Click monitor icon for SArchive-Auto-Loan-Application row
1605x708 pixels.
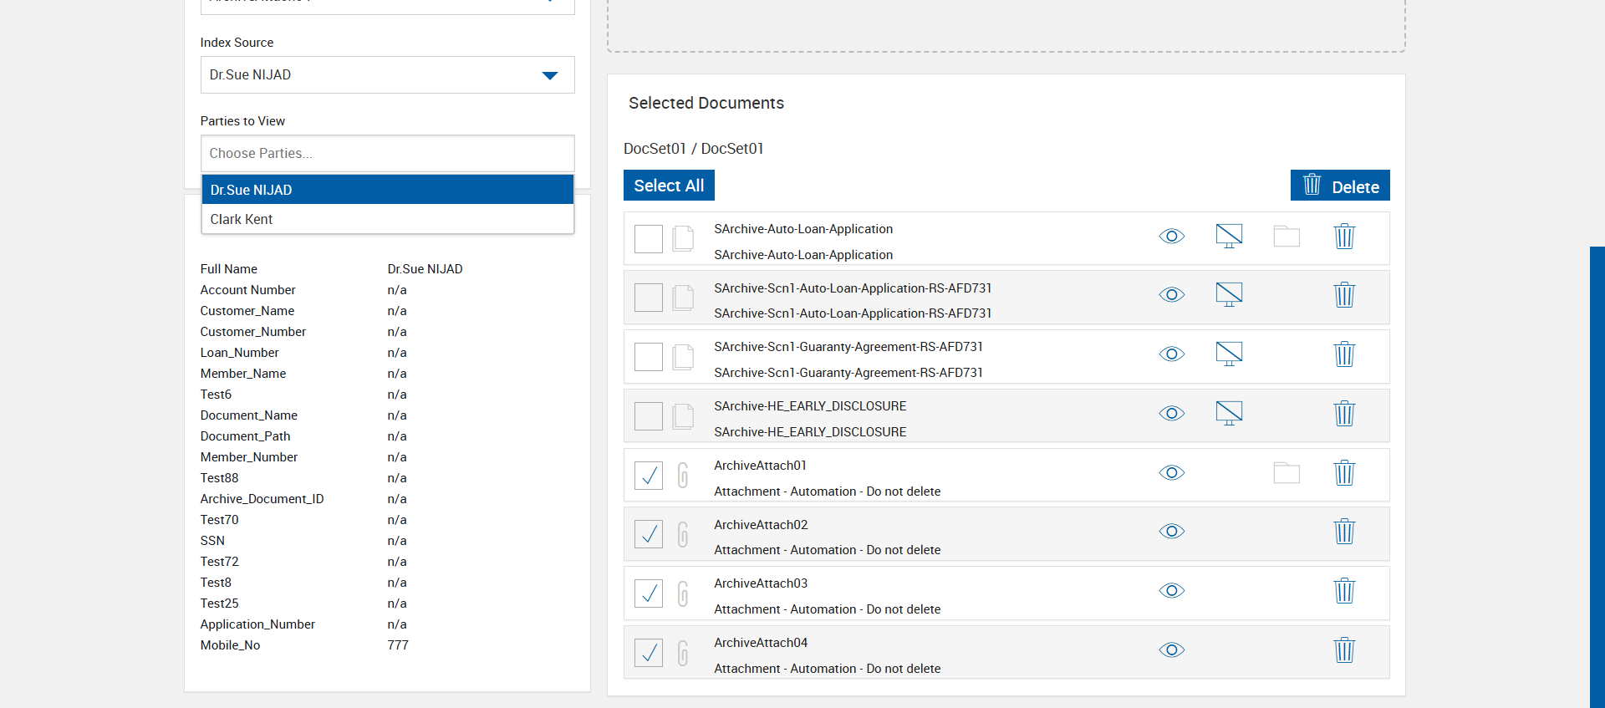1228,237
